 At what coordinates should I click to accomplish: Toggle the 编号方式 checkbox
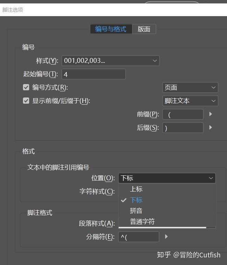click(26, 88)
